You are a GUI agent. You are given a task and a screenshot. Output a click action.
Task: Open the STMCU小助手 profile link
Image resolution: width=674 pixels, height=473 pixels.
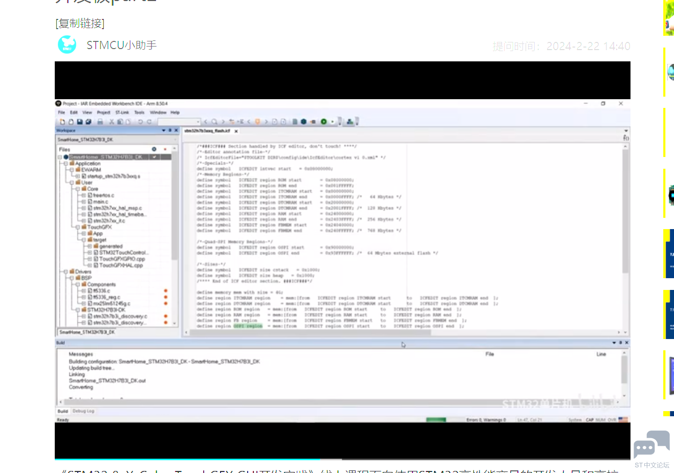pyautogui.click(x=121, y=46)
